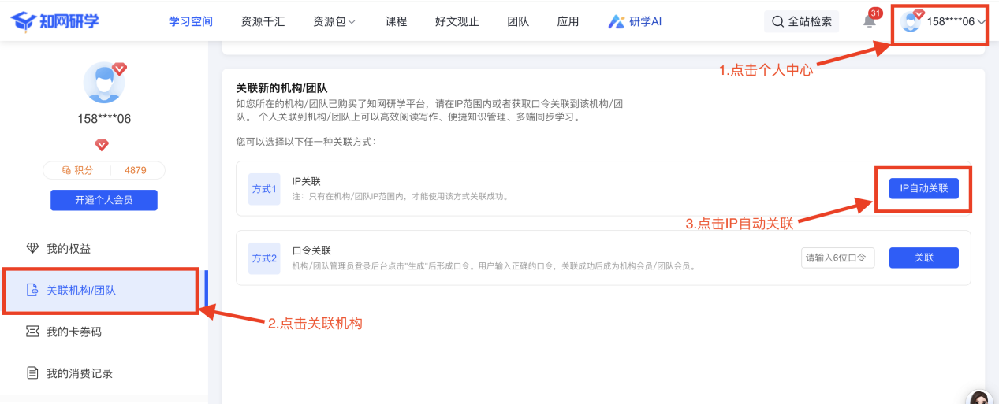
Task: Open the 全站检索 search box
Action: click(802, 21)
